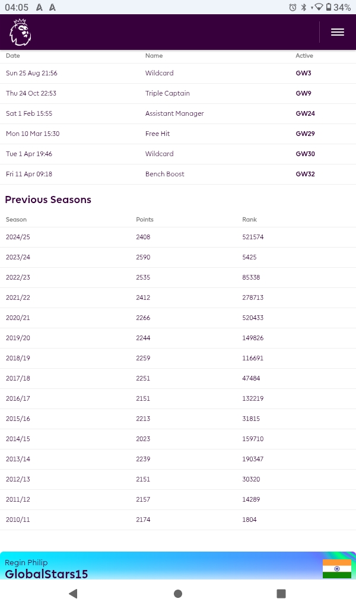Image resolution: width=356 pixels, height=608 pixels.
Task: Tap the Rank column header
Action: [x=249, y=220]
